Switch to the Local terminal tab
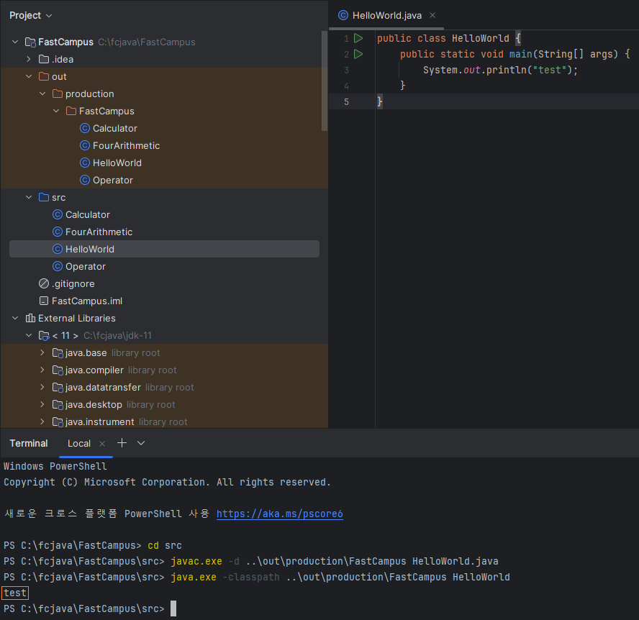 (79, 443)
